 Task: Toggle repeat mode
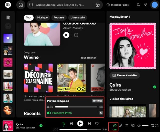pyautogui.click(x=97, y=123)
